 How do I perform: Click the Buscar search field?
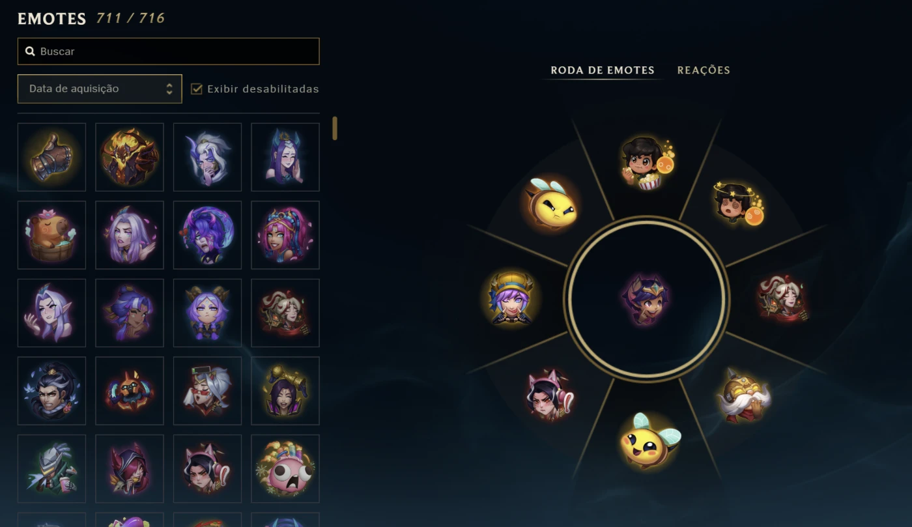(x=169, y=51)
